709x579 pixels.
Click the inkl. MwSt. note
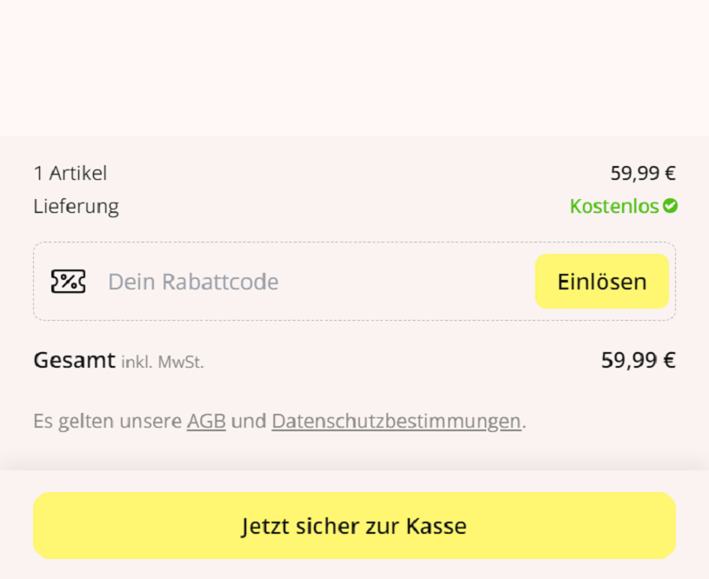pyautogui.click(x=163, y=363)
